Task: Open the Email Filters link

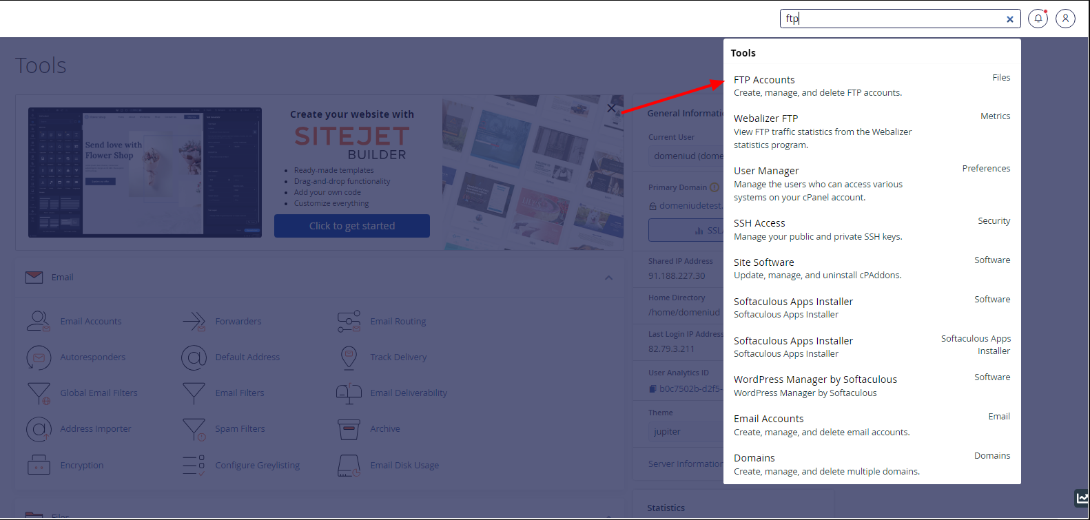Action: tap(240, 393)
